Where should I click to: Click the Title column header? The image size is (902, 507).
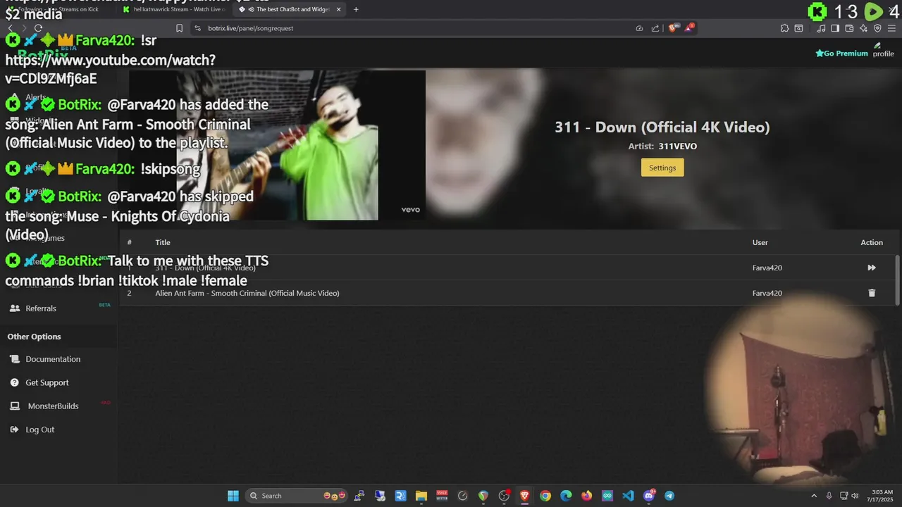point(163,242)
